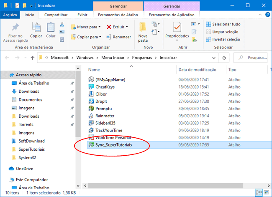Viewport: 272px width, 197px height.
Task: Open the Arquivo menu
Action: point(10,15)
